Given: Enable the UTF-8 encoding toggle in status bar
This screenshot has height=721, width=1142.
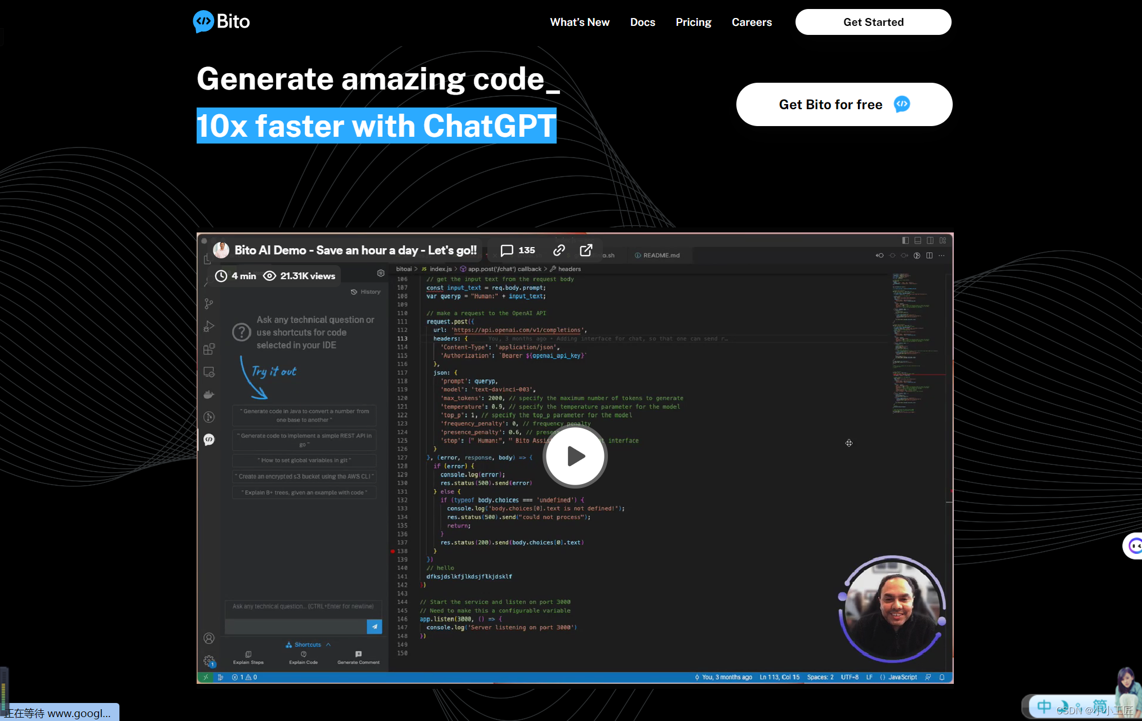Looking at the screenshot, I should (x=850, y=677).
